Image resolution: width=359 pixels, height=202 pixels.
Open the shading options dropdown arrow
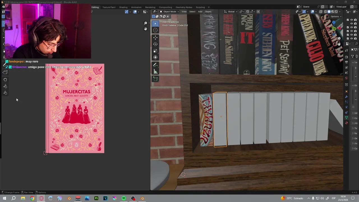(x=340, y=12)
